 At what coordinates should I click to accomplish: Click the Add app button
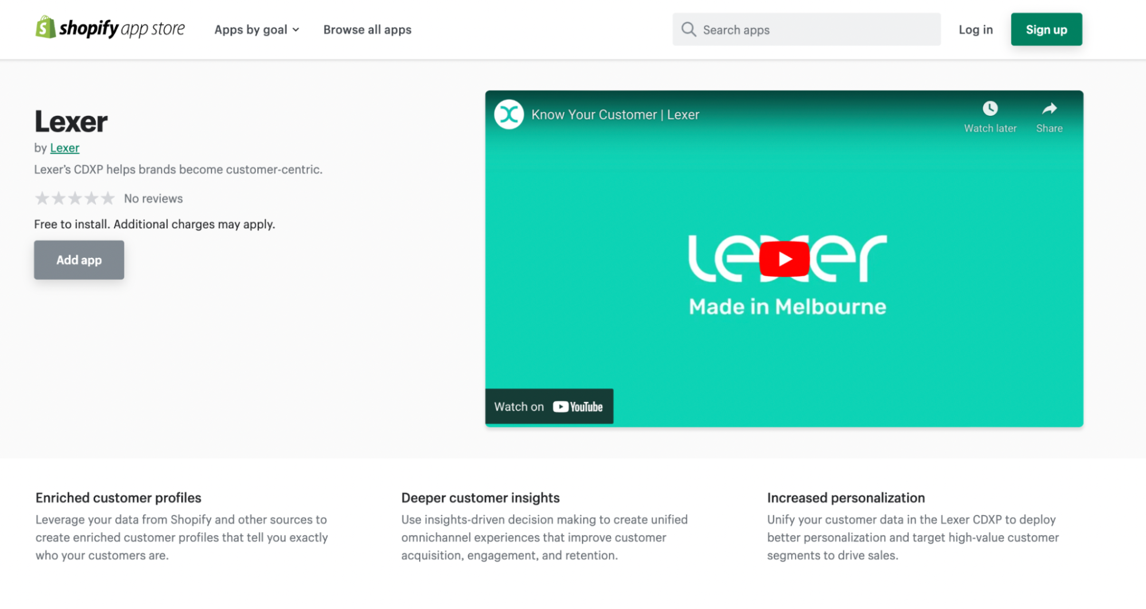tap(79, 260)
